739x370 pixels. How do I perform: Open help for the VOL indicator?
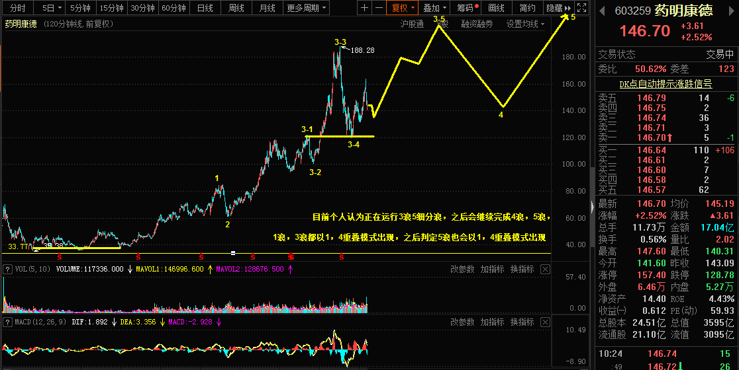(x=7, y=270)
